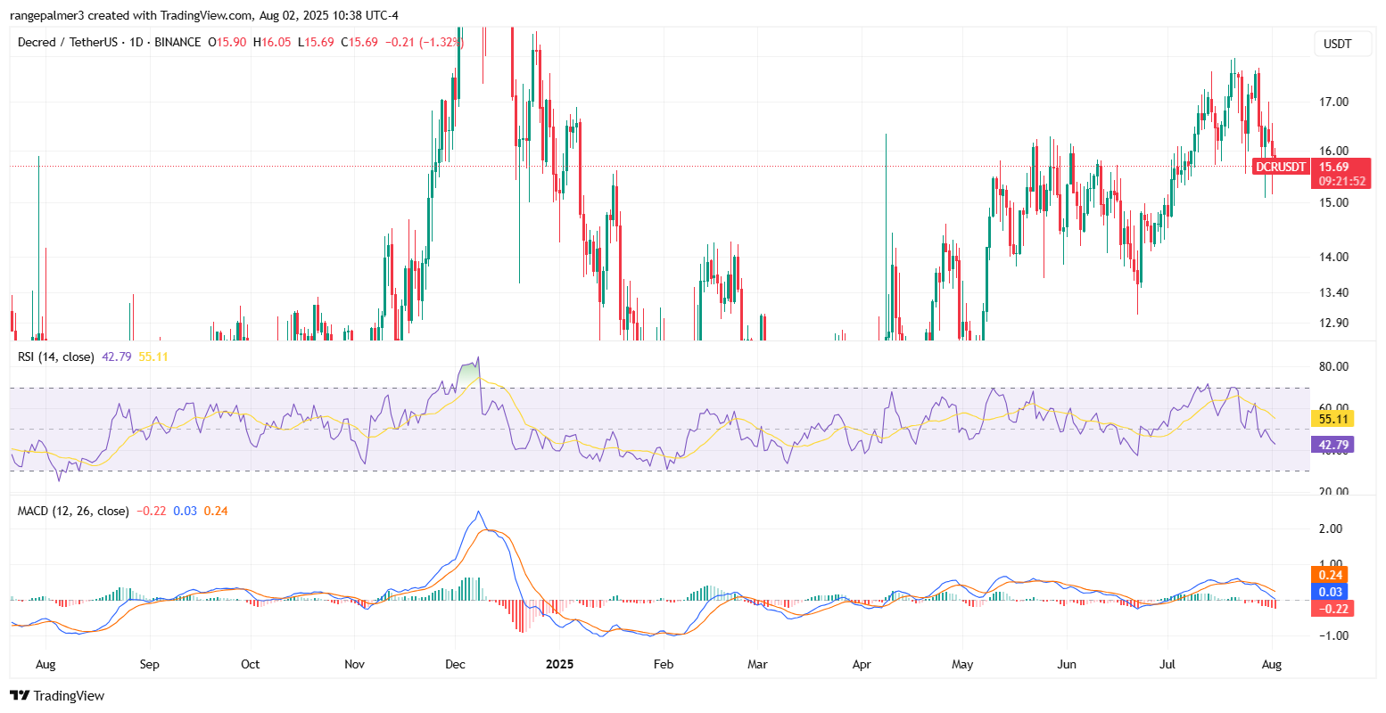Select Dec on the time axis
Image resolution: width=1386 pixels, height=713 pixels.
click(455, 664)
